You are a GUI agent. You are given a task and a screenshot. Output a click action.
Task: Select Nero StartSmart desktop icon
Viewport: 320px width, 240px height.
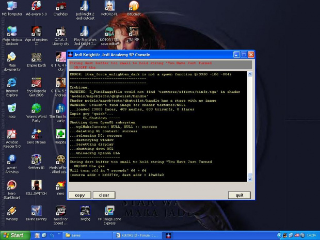[x=12, y=190]
